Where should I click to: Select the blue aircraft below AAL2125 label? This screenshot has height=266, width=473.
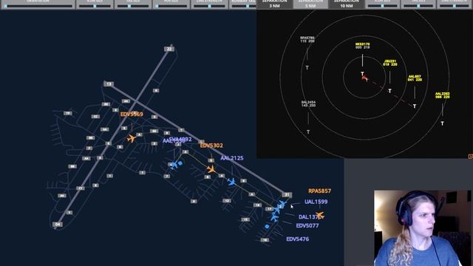click(x=231, y=182)
